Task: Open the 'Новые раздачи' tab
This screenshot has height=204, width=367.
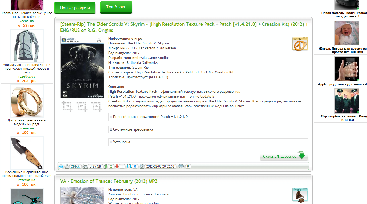Action: coord(75,8)
